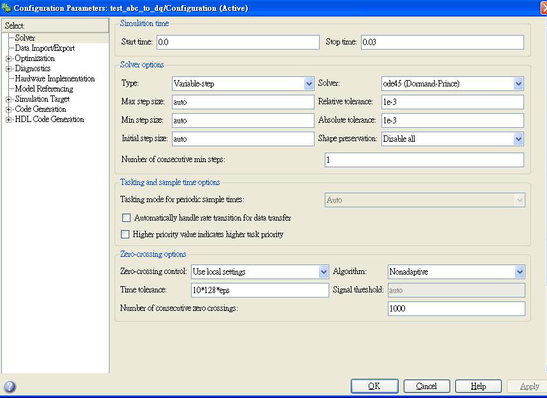This screenshot has width=547, height=398.
Task: Enable automatic rate transition handling checkbox
Action: click(x=125, y=218)
